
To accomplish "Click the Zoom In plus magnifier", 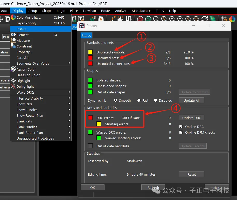I will click(172, 19).
